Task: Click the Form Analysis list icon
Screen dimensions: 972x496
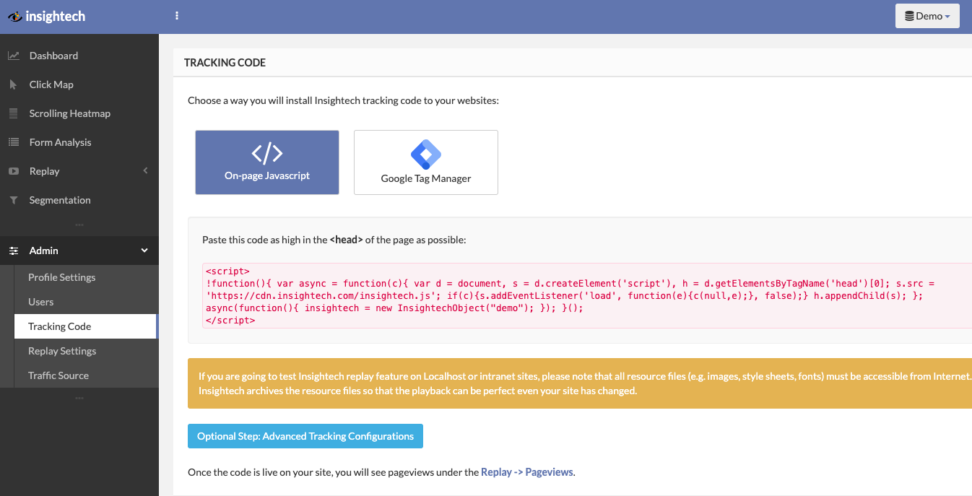Action: pos(13,142)
